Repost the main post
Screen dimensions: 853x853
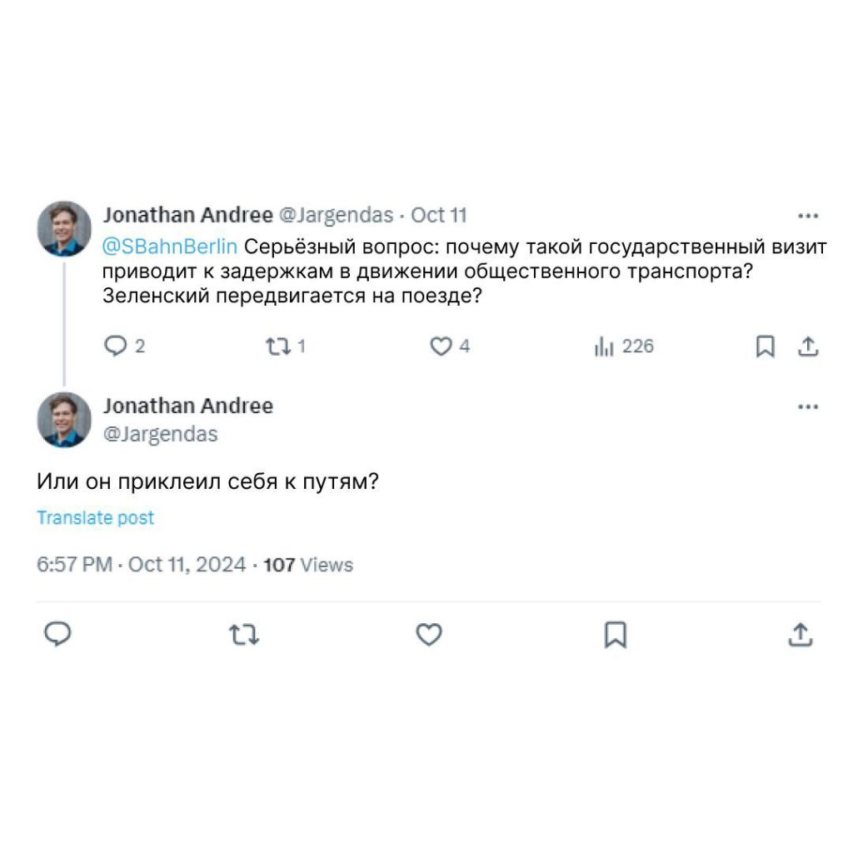pos(243,636)
